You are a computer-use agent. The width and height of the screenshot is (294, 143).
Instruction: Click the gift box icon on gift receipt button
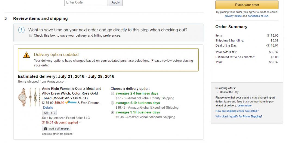46,129
